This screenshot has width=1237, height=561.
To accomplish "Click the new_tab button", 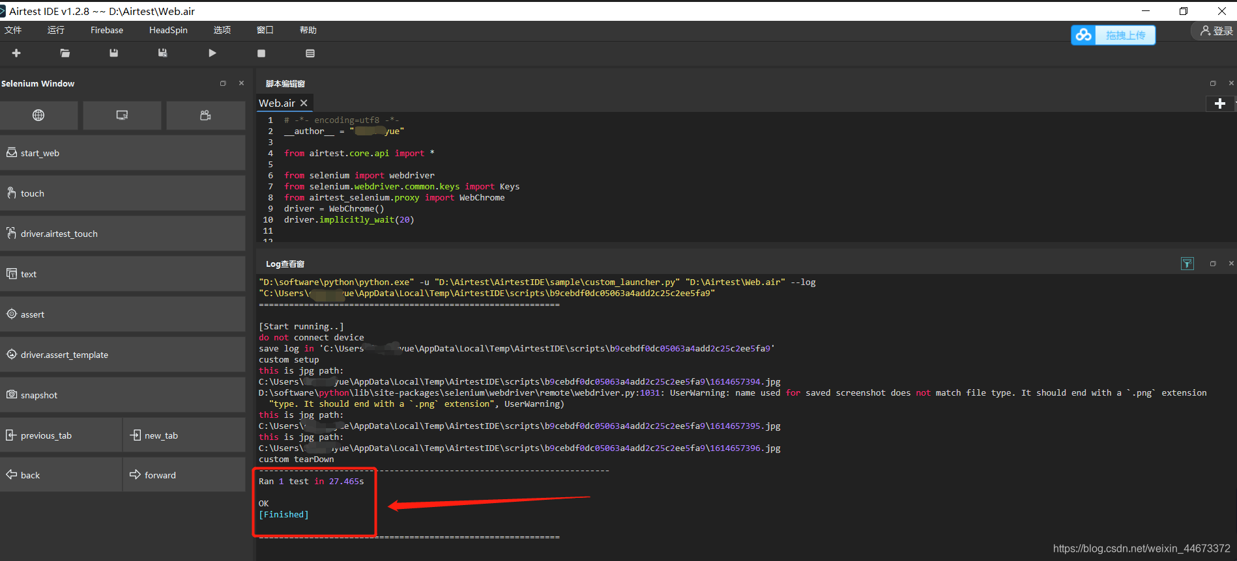I will (184, 435).
